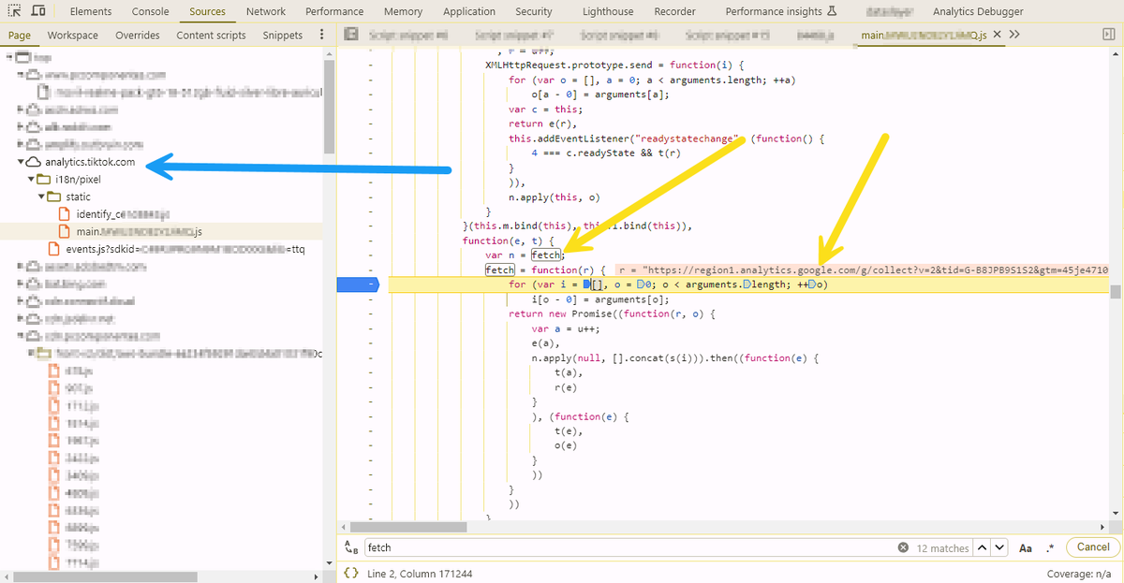The height and width of the screenshot is (583, 1124).
Task: Collapse the static folder
Action: tap(41, 197)
